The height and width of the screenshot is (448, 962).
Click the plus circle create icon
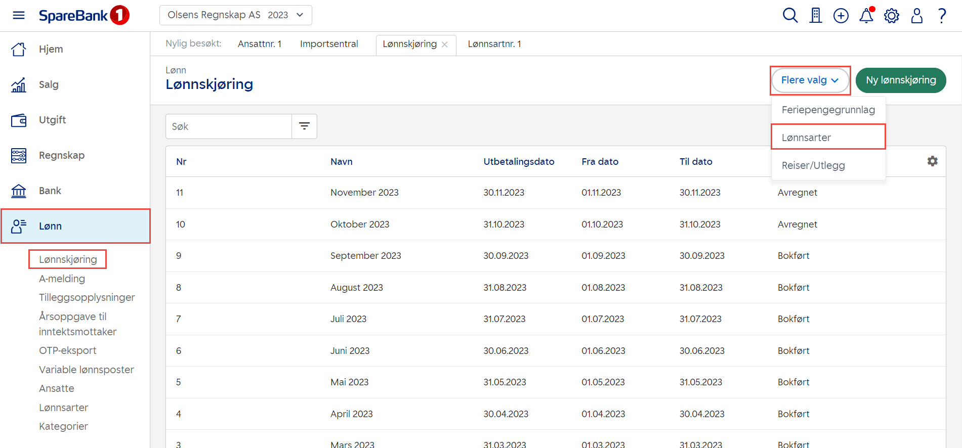[841, 16]
